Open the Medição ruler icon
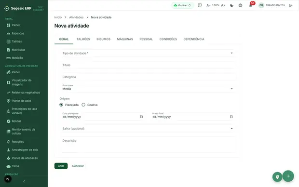Viewport: 299px width, 187px height. click(8, 58)
